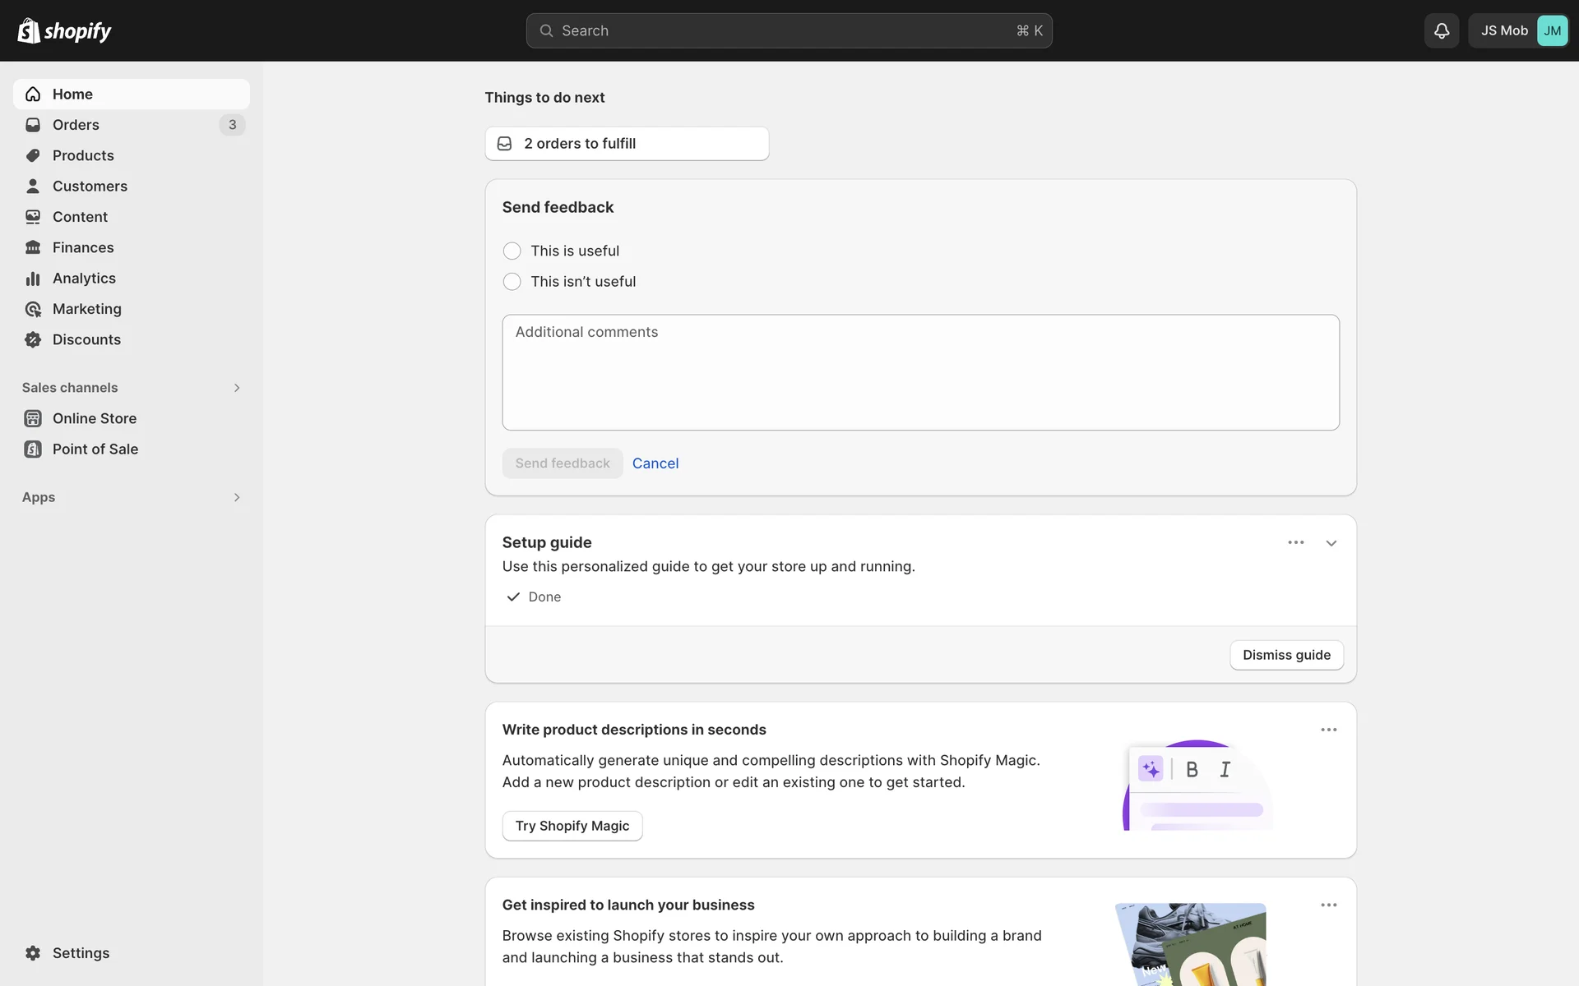The height and width of the screenshot is (986, 1579).
Task: Type in the Additional comments field
Action: point(920,372)
